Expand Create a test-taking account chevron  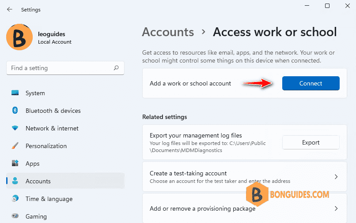click(x=336, y=177)
